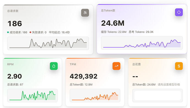Open the gray requests sparkline chart
The height and width of the screenshot is (108, 190).
48,44
